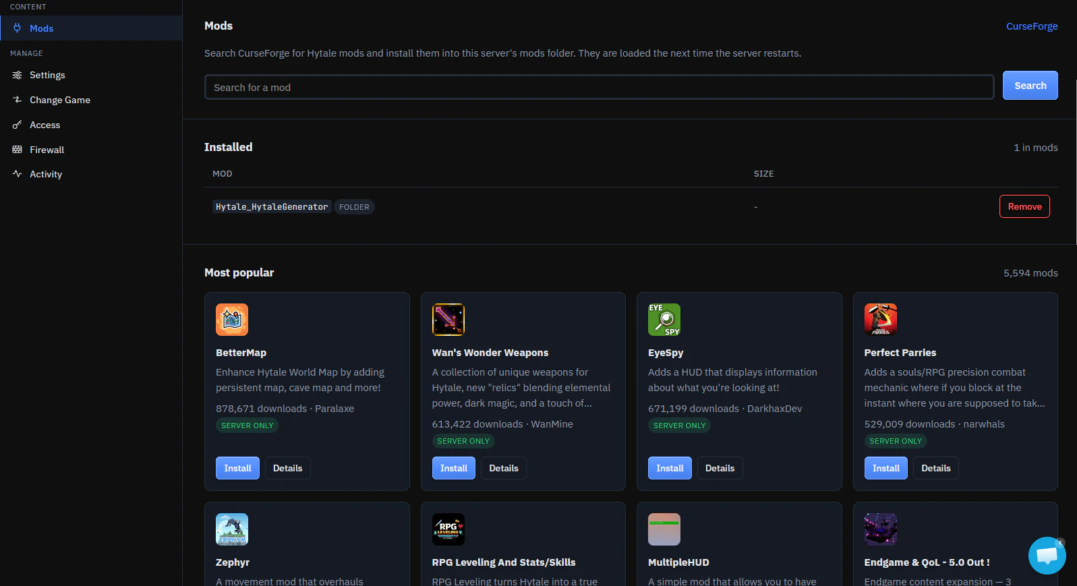Viewport: 1077px width, 586px height.
Task: Click the Hytale_HytaleGenerator mod name
Action: 272,207
